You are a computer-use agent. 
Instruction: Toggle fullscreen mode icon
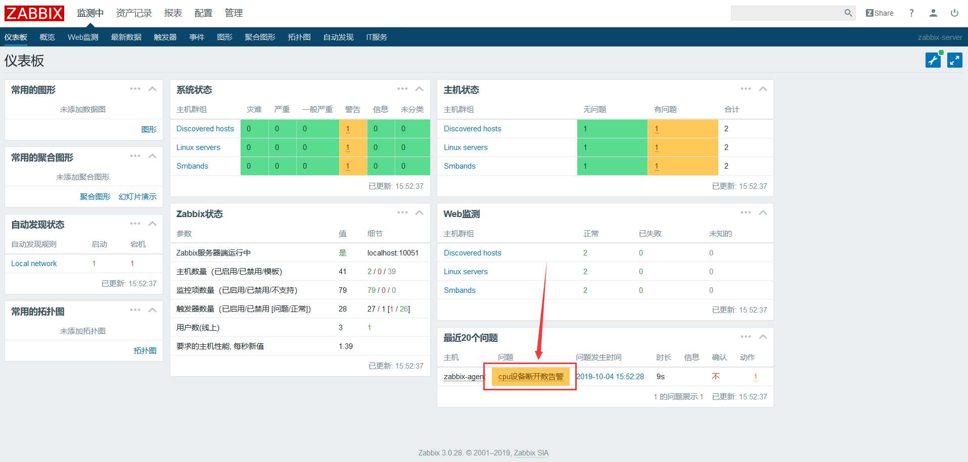point(955,60)
